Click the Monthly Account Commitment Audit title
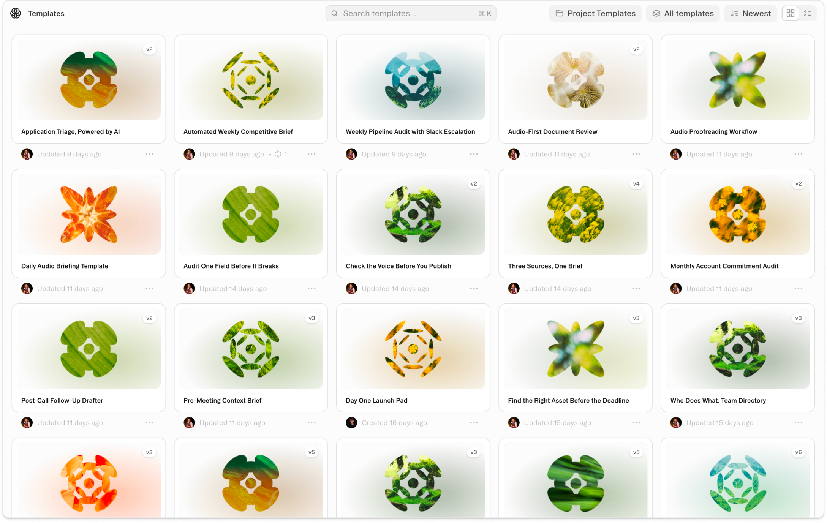The height and width of the screenshot is (523, 827). coord(724,266)
